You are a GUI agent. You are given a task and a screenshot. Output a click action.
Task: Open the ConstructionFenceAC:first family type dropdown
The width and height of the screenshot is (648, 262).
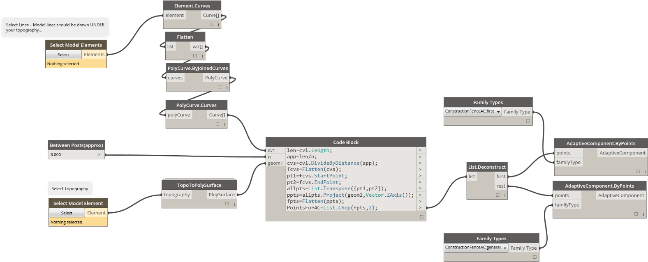pos(498,112)
